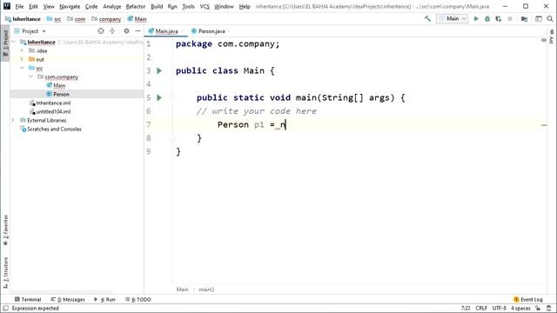Toggle the Project side tool window tab
Image resolution: width=557 pixels, height=313 pixels.
pos(5,43)
